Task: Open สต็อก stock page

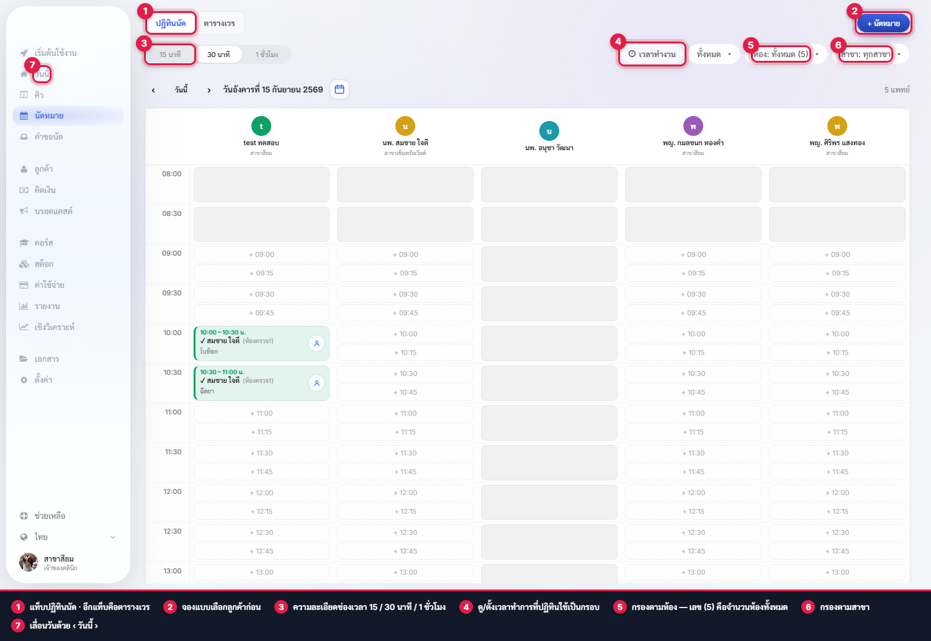Action: 68,264
